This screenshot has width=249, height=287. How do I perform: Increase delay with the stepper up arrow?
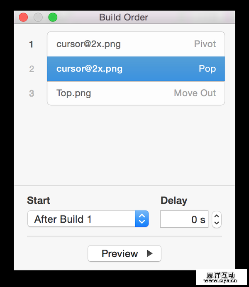pyautogui.click(x=217, y=216)
